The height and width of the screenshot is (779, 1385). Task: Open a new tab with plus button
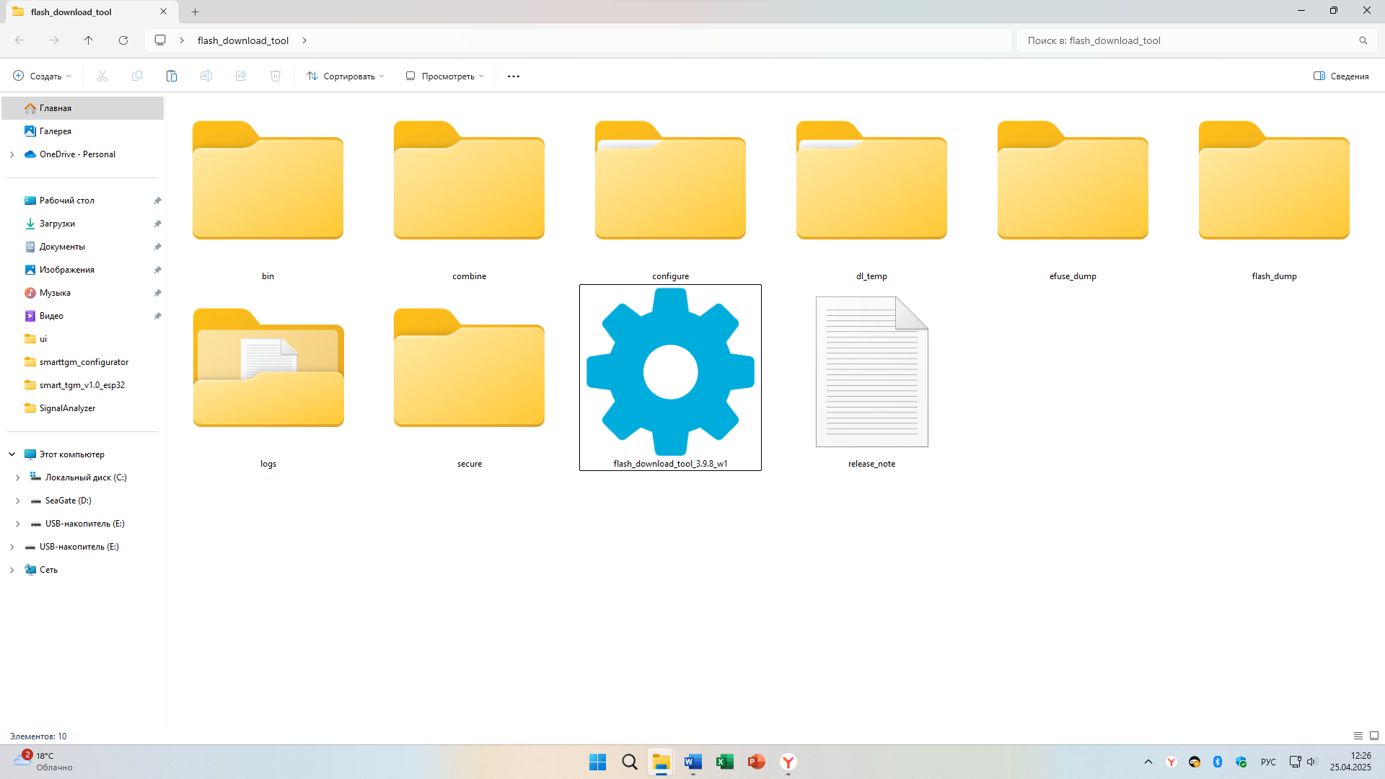195,12
